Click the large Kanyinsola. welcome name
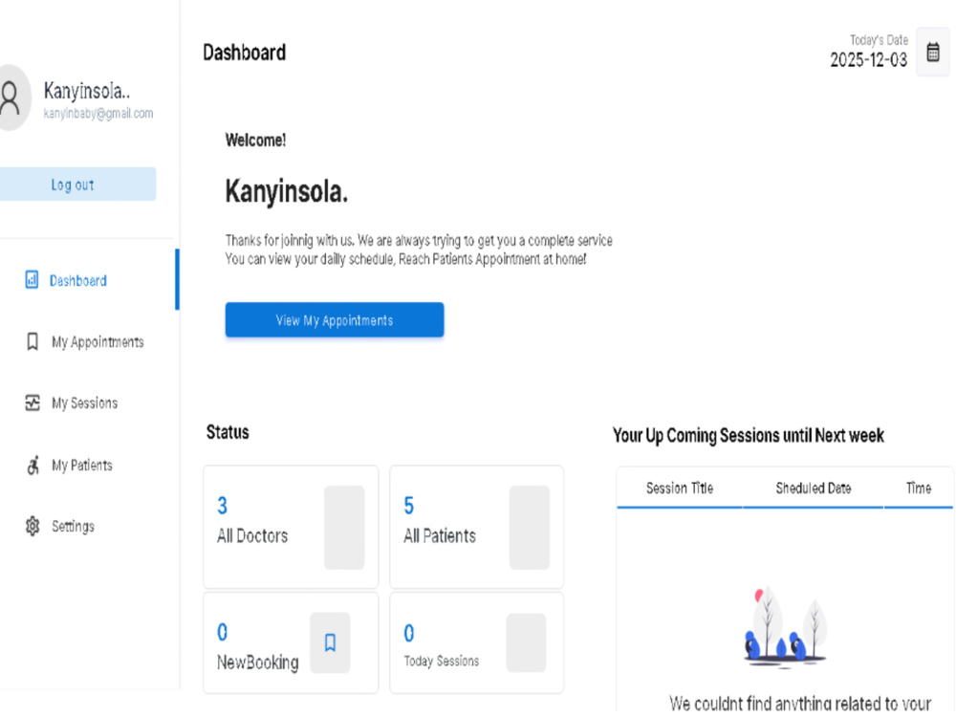This screenshot has width=956, height=717. [x=287, y=191]
